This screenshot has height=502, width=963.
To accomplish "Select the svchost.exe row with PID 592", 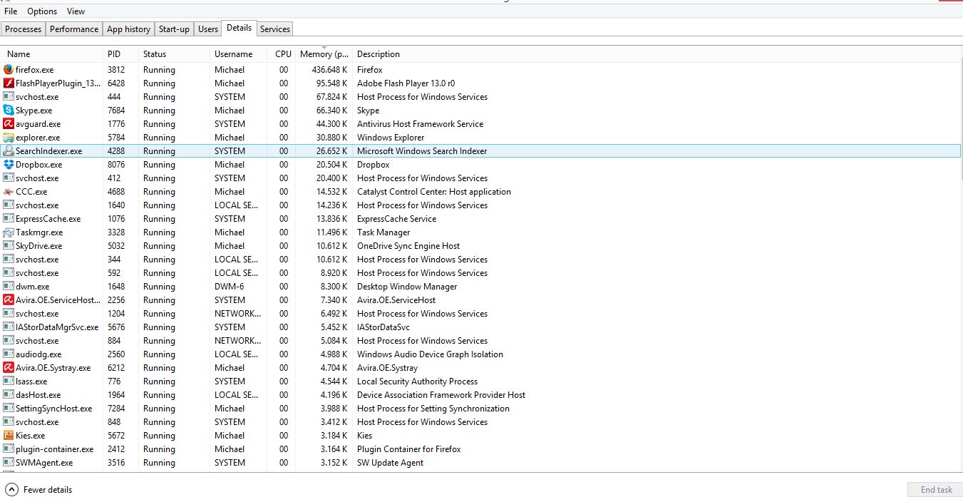I will tap(481, 273).
